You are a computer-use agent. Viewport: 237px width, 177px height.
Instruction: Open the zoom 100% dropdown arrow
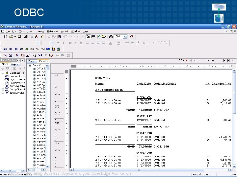(125, 37)
